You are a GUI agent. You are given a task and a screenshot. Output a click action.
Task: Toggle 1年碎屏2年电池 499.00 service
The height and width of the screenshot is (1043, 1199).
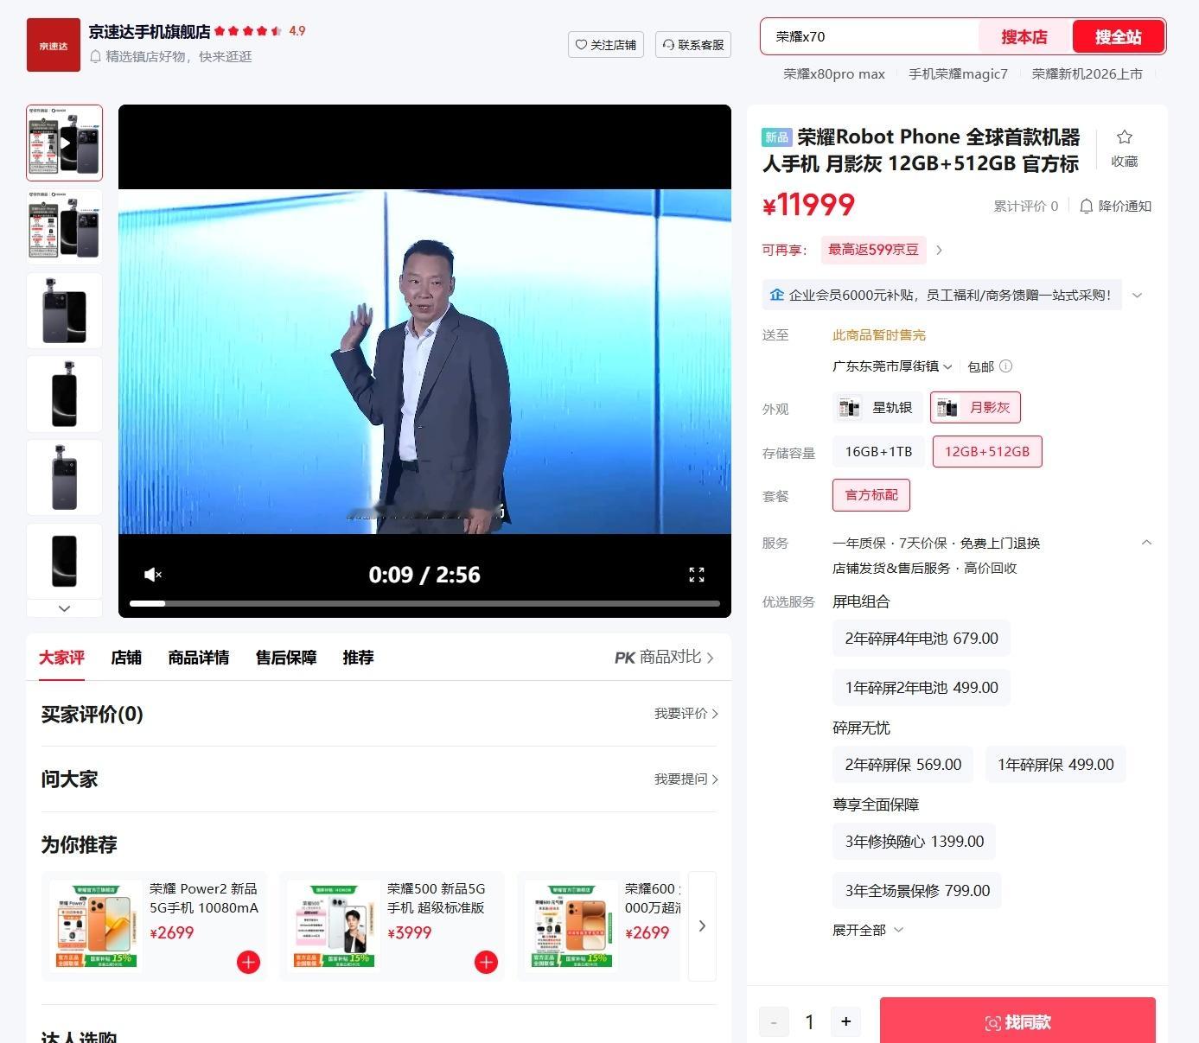pos(922,688)
